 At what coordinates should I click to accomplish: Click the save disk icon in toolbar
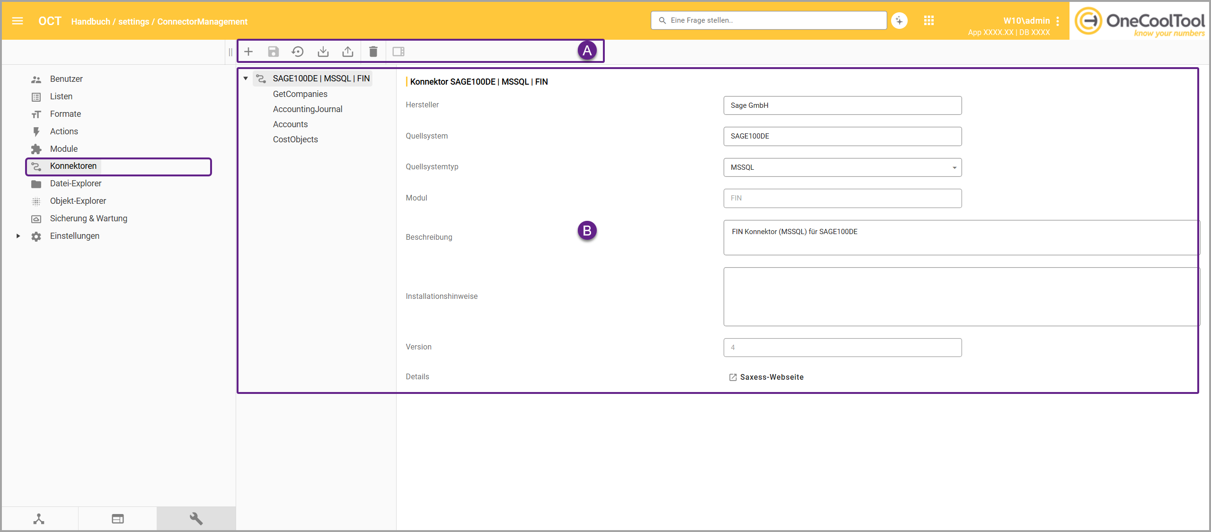click(x=273, y=52)
